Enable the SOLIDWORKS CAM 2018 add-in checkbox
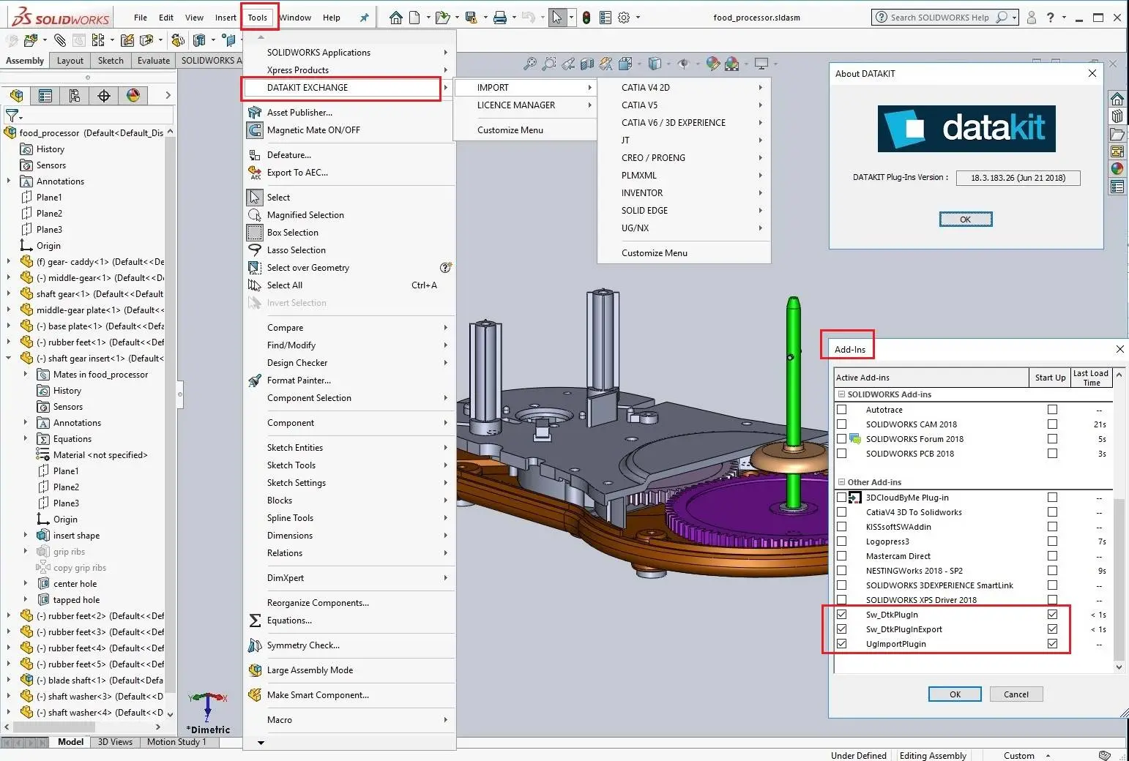 pos(841,424)
